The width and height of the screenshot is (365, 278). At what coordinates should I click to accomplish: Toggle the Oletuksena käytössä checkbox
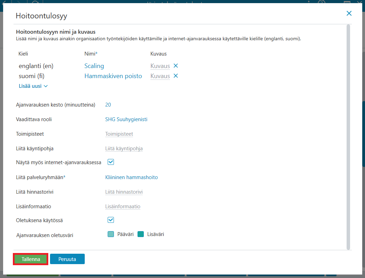(111, 220)
